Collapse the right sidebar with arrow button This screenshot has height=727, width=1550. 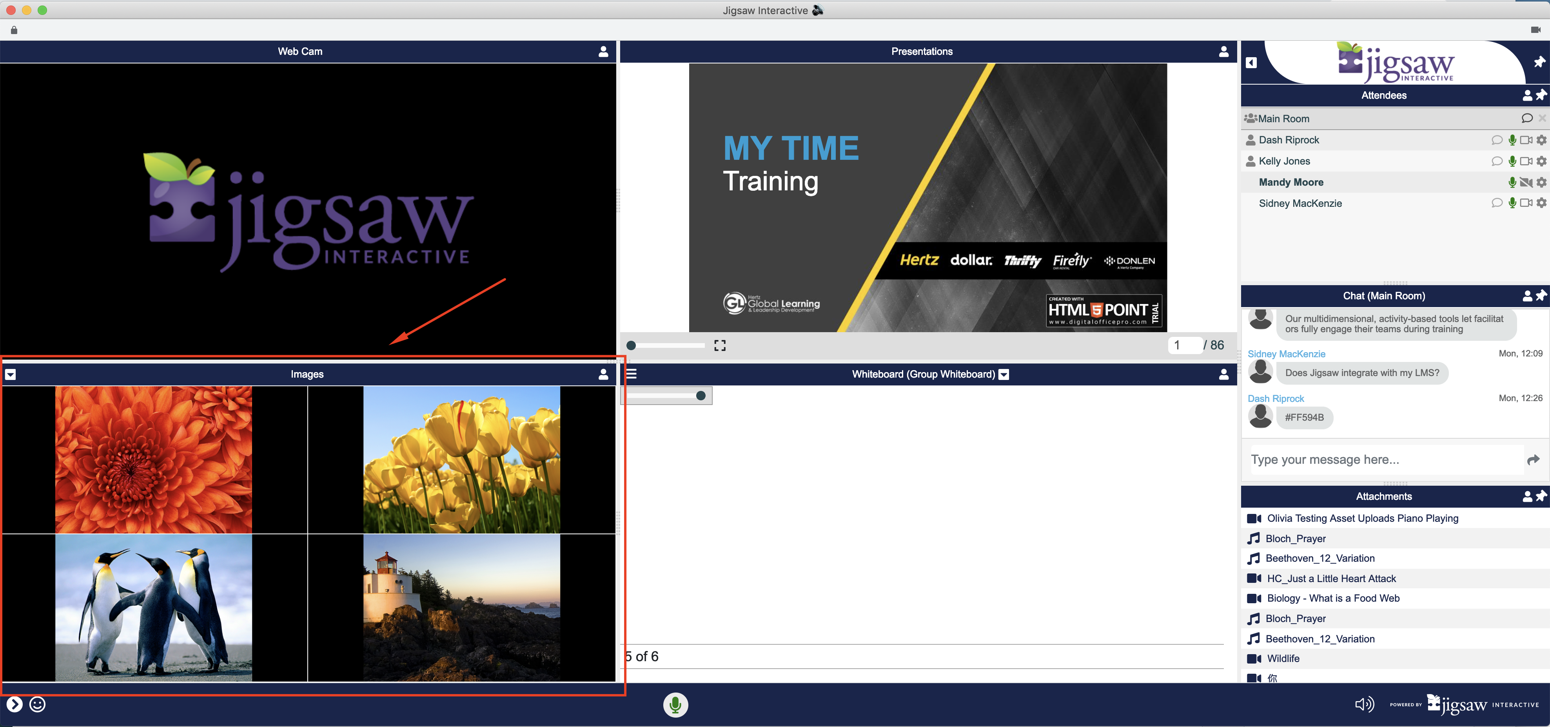1252,63
